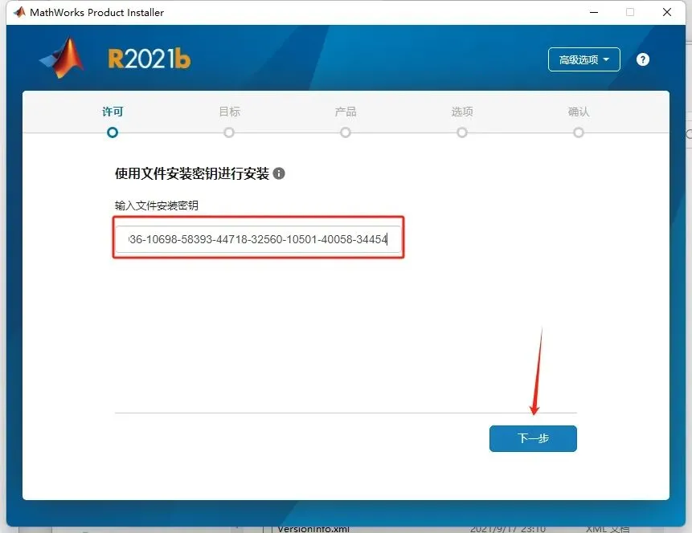This screenshot has width=692, height=533.
Task: Click the help question mark icon
Action: click(643, 59)
